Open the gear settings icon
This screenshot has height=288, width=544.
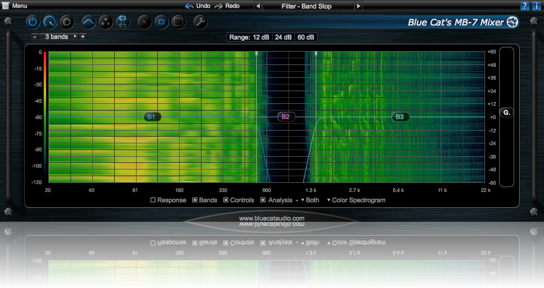click(67, 22)
